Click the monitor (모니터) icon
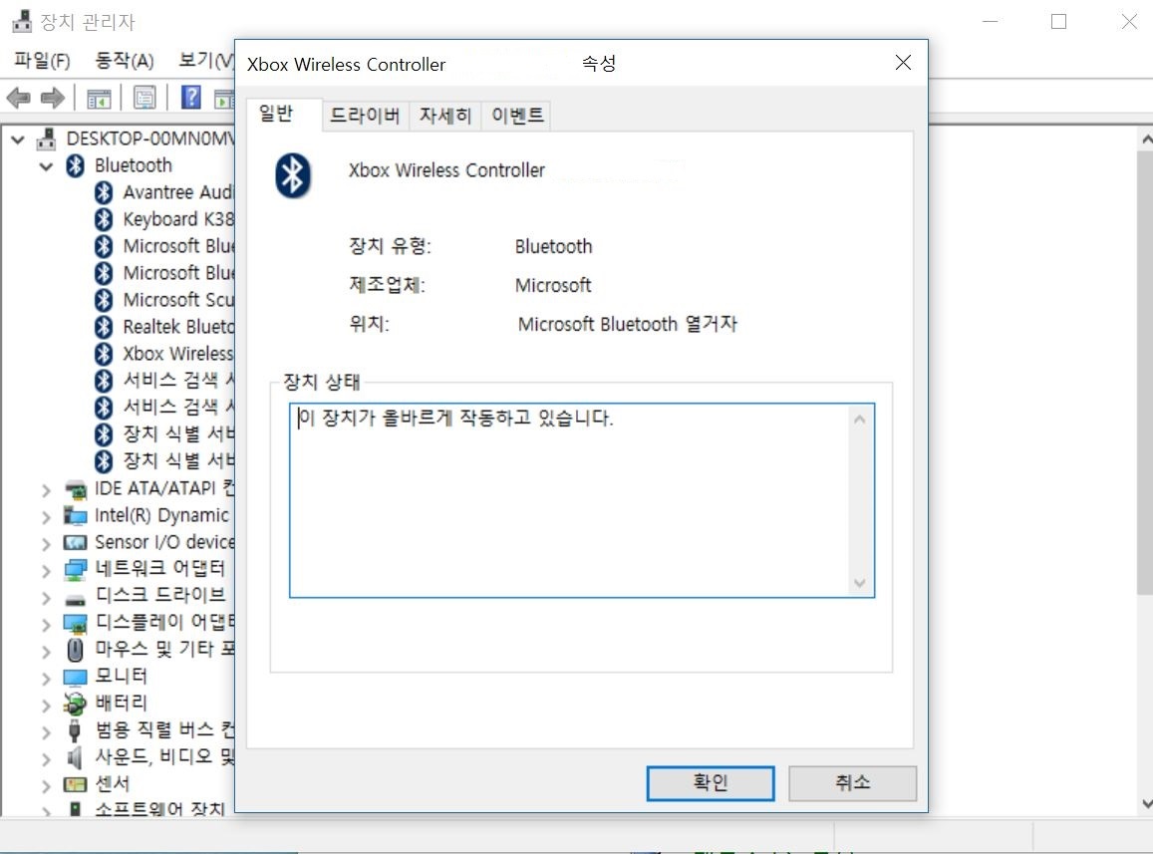Viewport: 1153px width, 854px height. 75,677
